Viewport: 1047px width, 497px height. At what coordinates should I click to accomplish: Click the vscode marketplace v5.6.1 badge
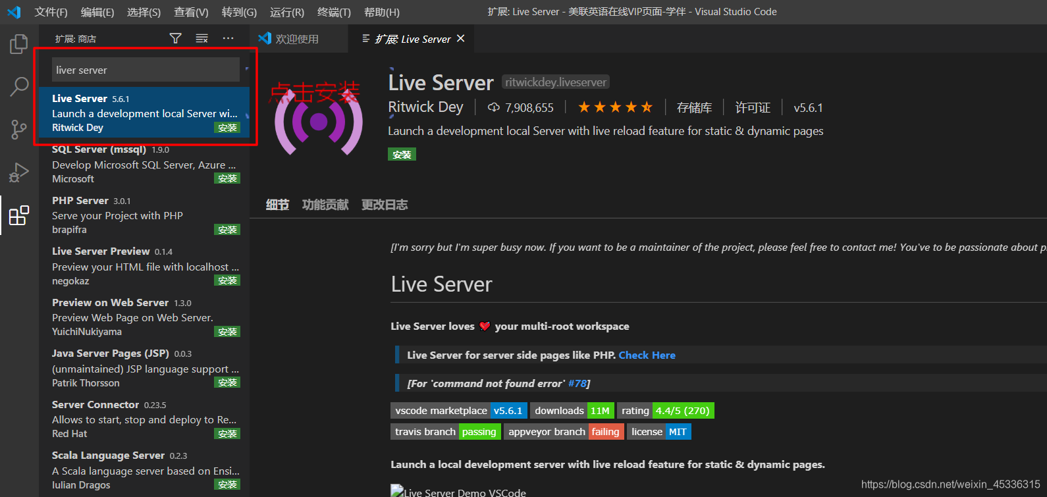[x=458, y=411]
